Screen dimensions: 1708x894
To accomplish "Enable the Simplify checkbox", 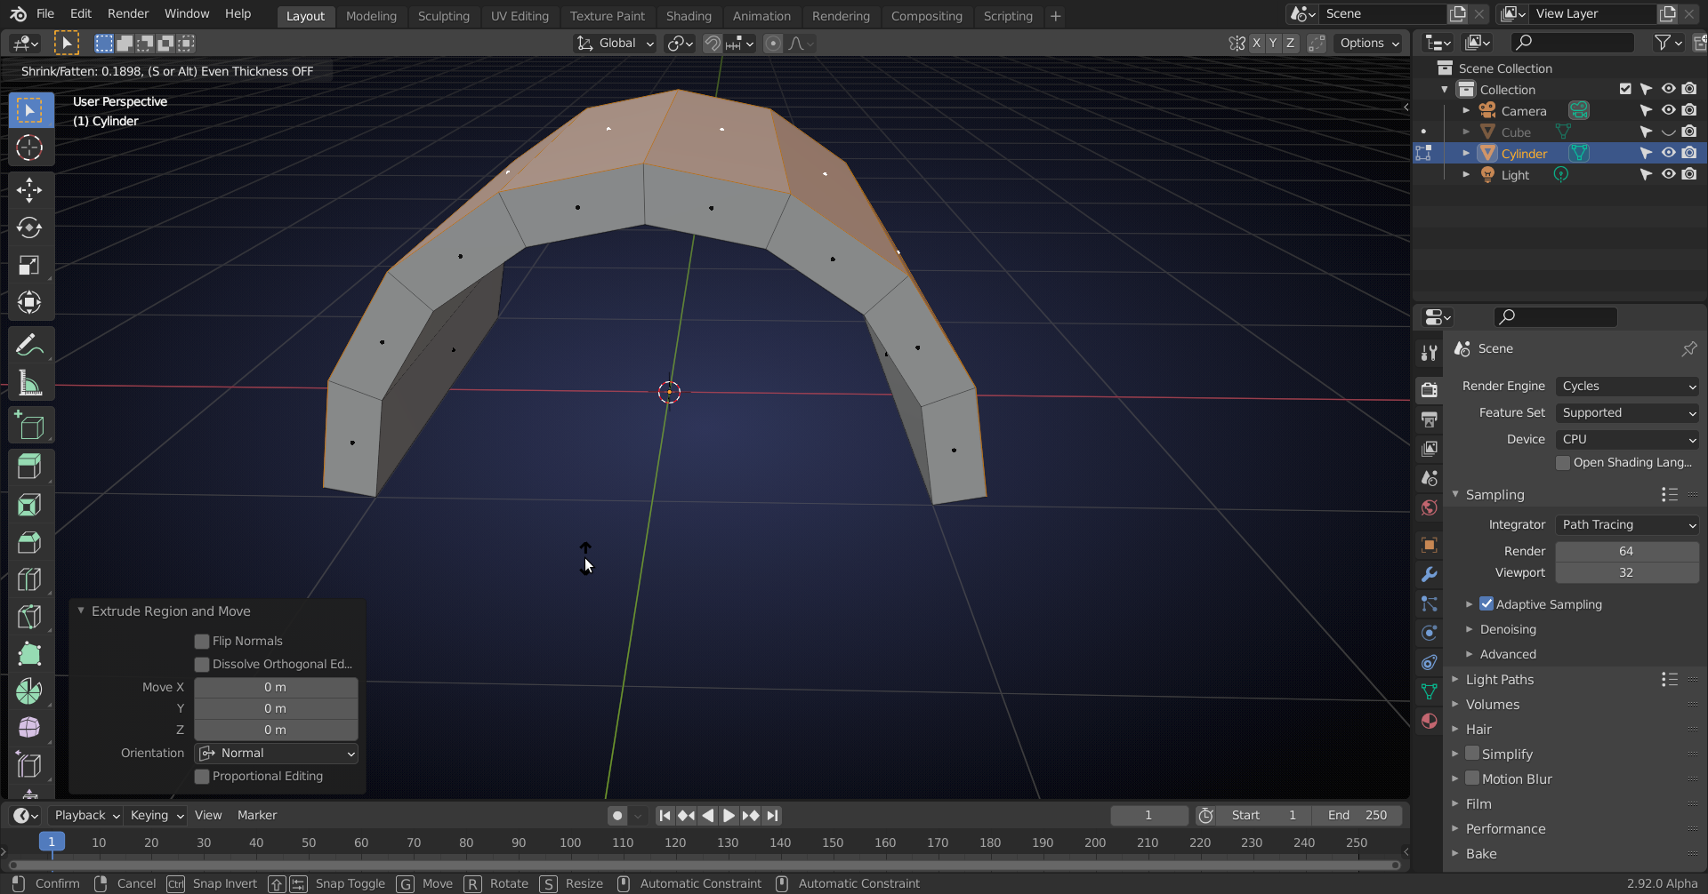I will click(1472, 754).
